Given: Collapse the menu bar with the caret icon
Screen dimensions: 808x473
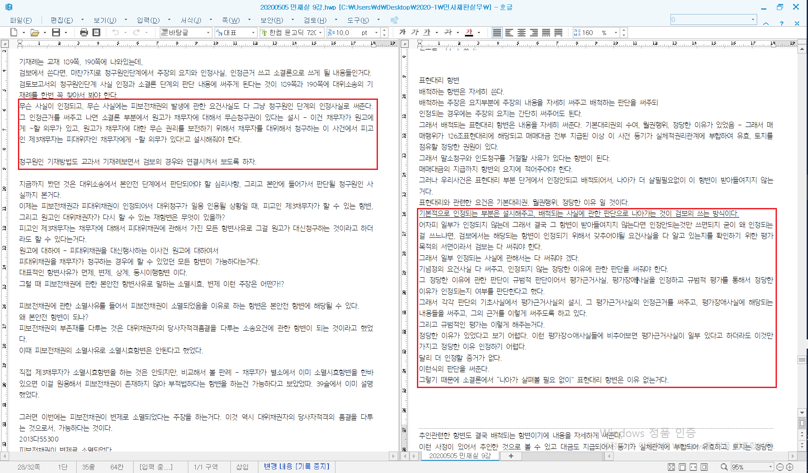Looking at the screenshot, I should [x=766, y=23].
